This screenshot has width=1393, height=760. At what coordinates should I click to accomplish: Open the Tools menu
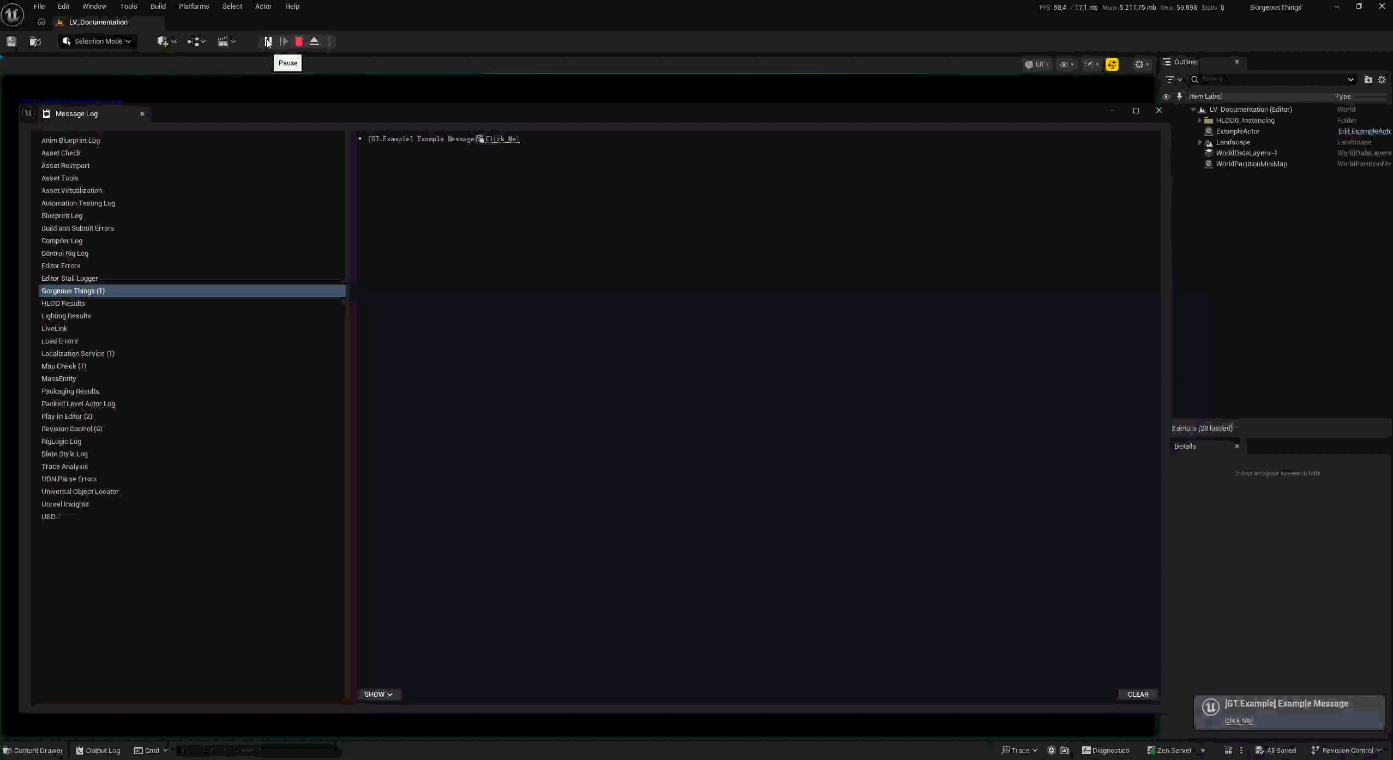click(x=129, y=7)
